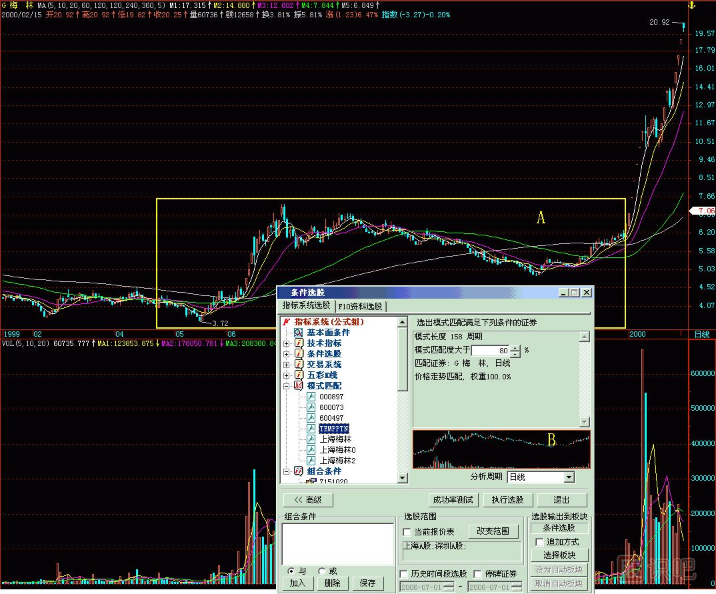Click the 交易系统 folder icon
Image resolution: width=716 pixels, height=594 pixels.
tap(299, 365)
